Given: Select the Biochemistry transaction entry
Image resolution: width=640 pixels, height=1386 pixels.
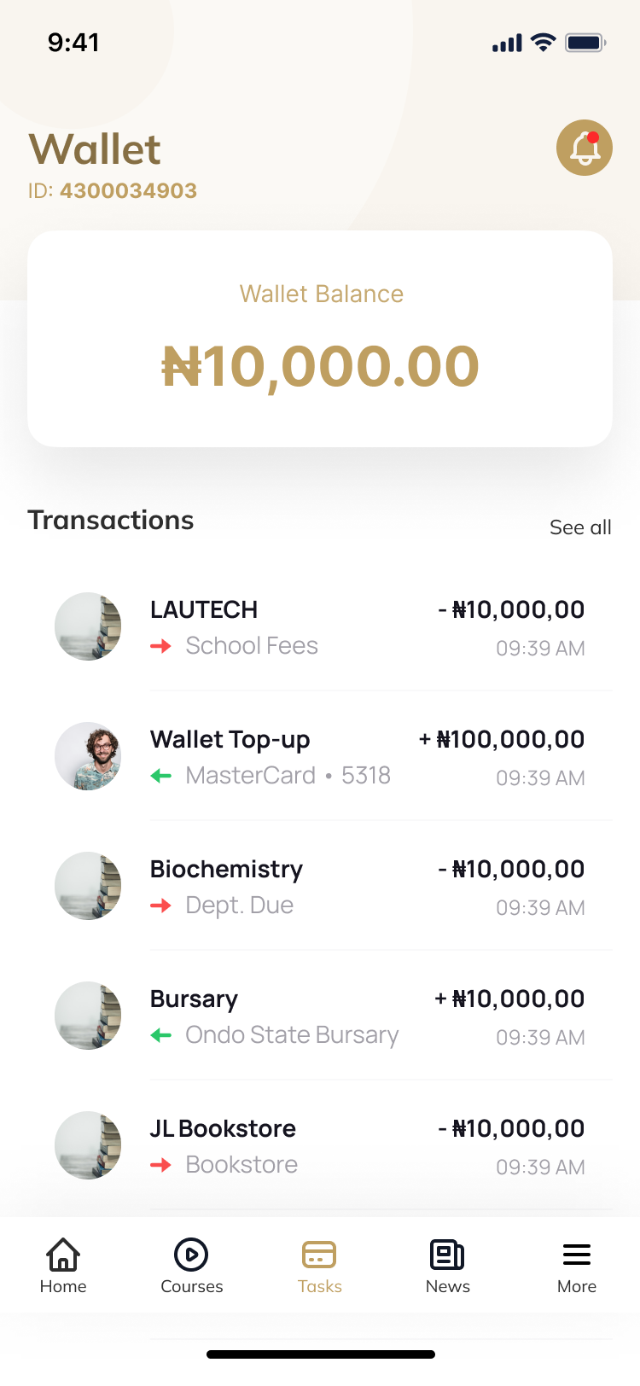Looking at the screenshot, I should (x=226, y=870).
